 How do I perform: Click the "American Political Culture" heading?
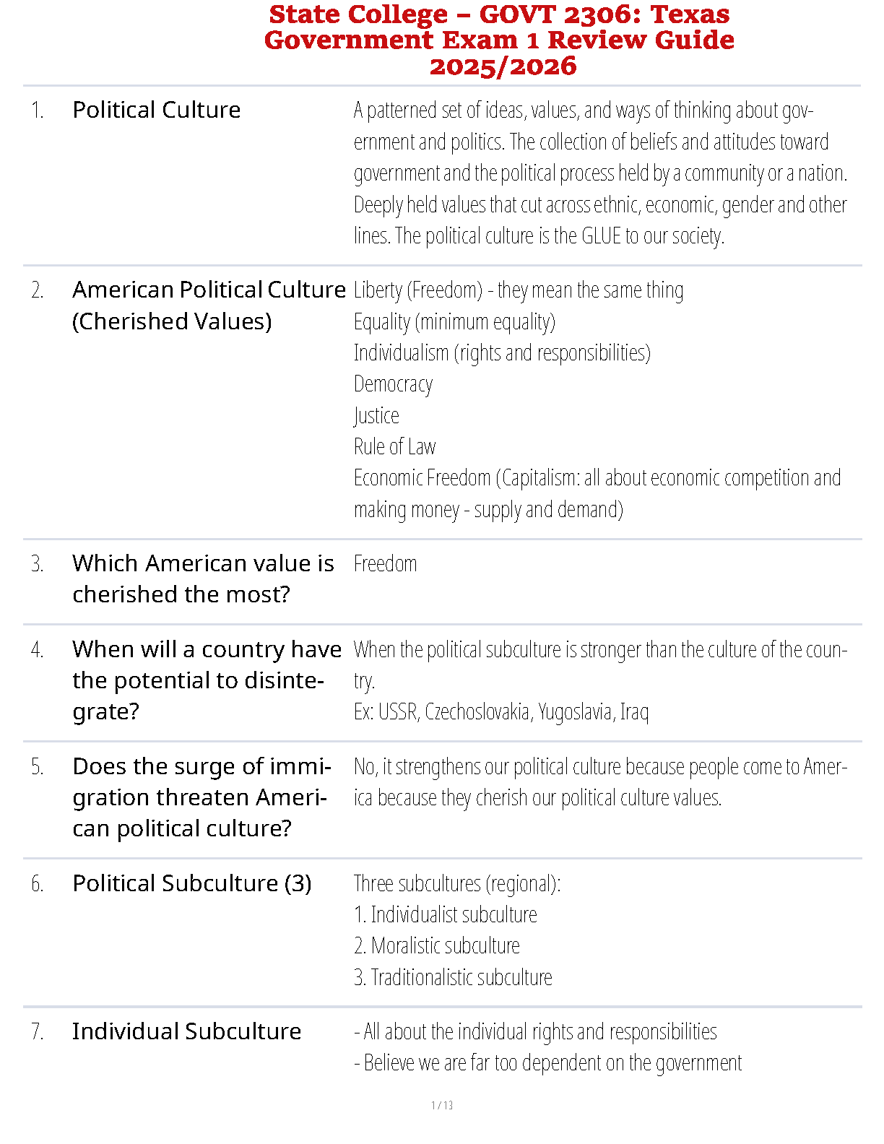[209, 290]
